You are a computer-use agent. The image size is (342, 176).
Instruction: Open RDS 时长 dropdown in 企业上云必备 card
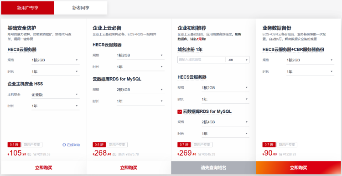[x=140, y=101]
